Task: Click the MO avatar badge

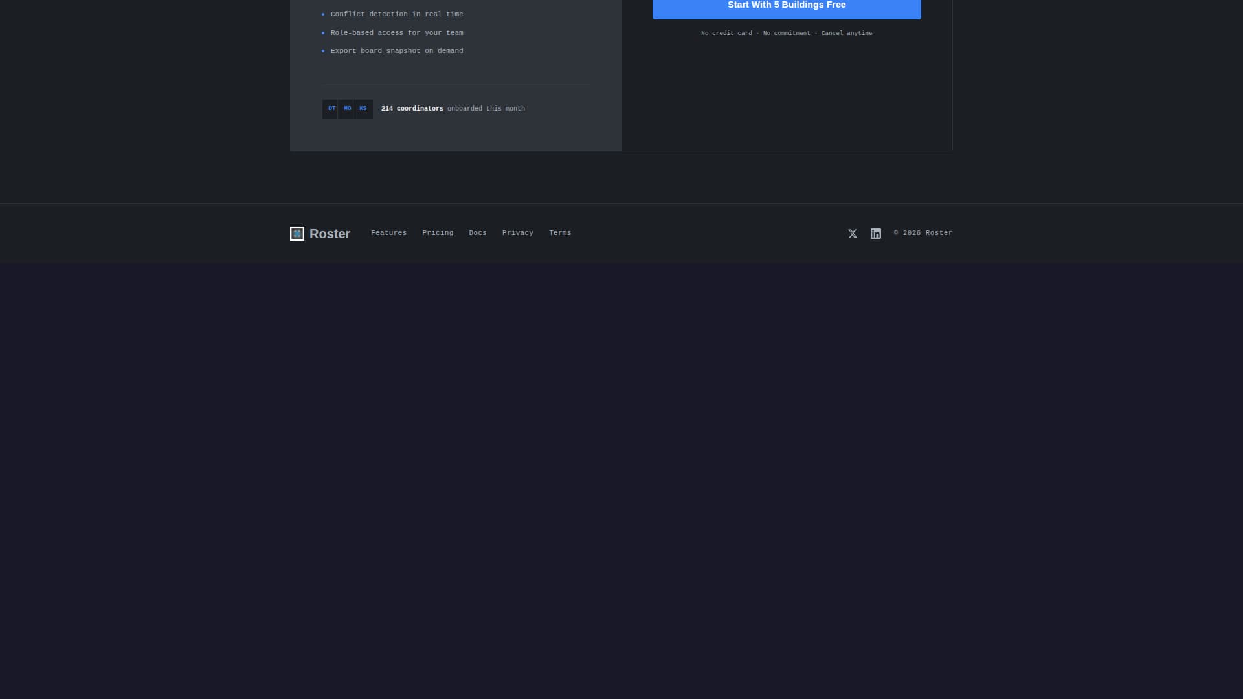Action: pyautogui.click(x=347, y=109)
